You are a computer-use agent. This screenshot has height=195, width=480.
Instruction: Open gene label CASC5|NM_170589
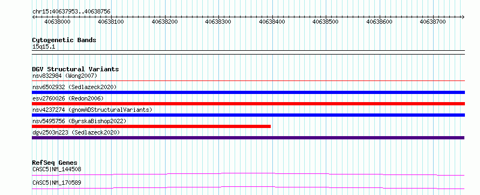point(57,183)
